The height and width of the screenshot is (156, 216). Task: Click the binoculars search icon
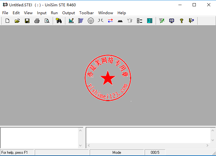(59, 21)
